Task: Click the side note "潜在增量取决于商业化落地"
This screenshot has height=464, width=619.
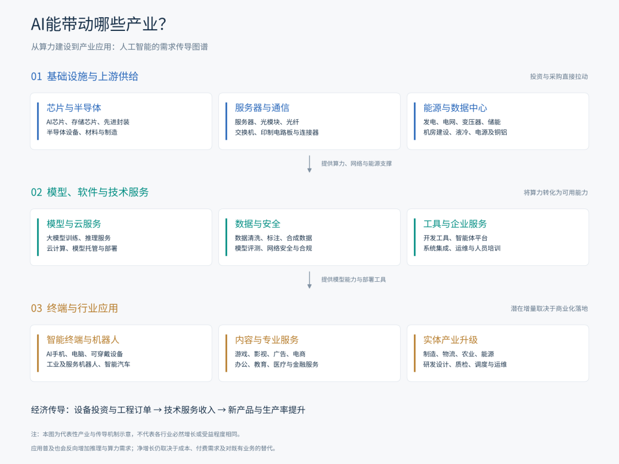Action: pos(549,309)
